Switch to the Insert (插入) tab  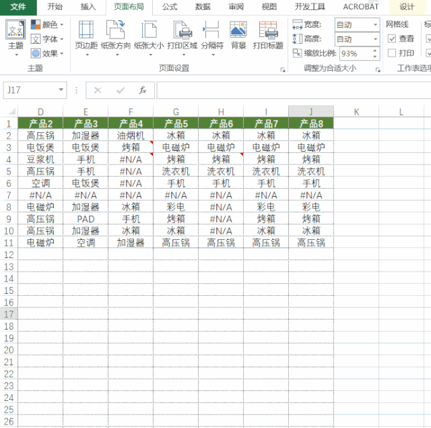click(88, 7)
